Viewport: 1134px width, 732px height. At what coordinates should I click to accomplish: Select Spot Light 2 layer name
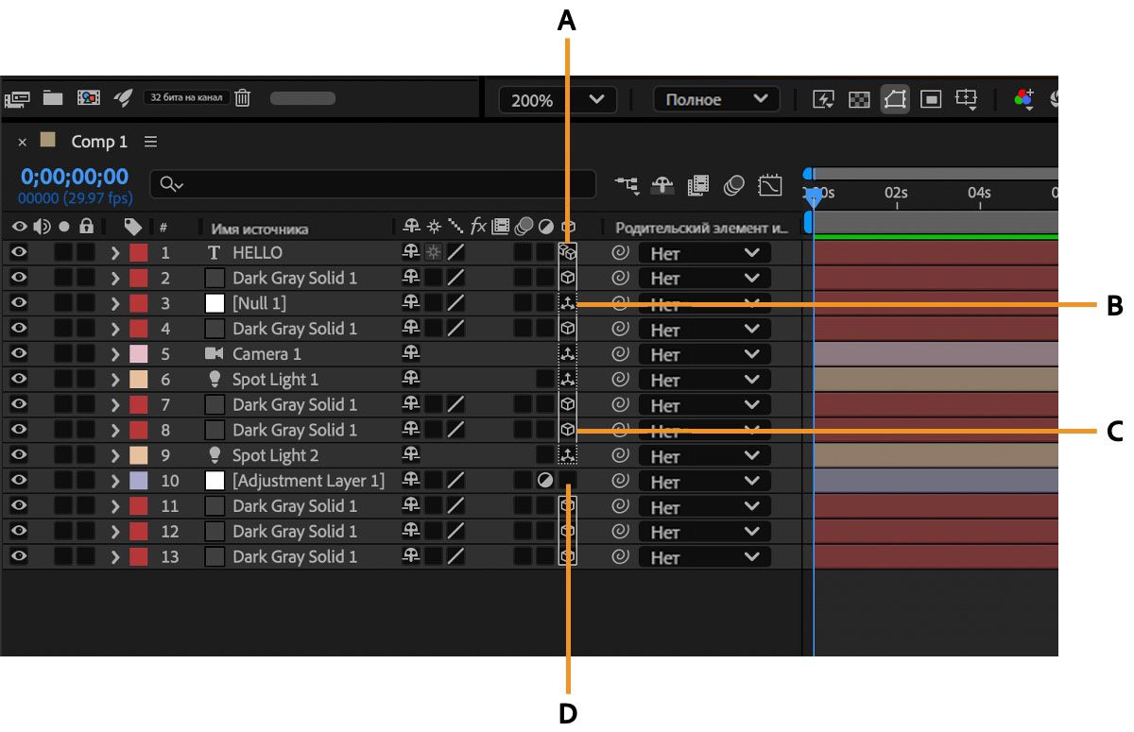click(x=275, y=455)
